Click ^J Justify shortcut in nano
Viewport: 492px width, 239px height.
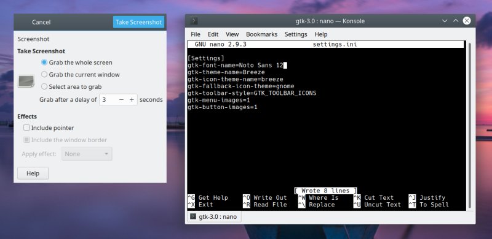tap(427, 198)
